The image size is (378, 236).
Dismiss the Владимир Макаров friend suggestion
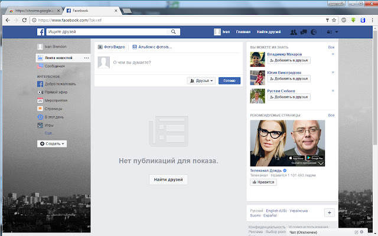(x=333, y=54)
